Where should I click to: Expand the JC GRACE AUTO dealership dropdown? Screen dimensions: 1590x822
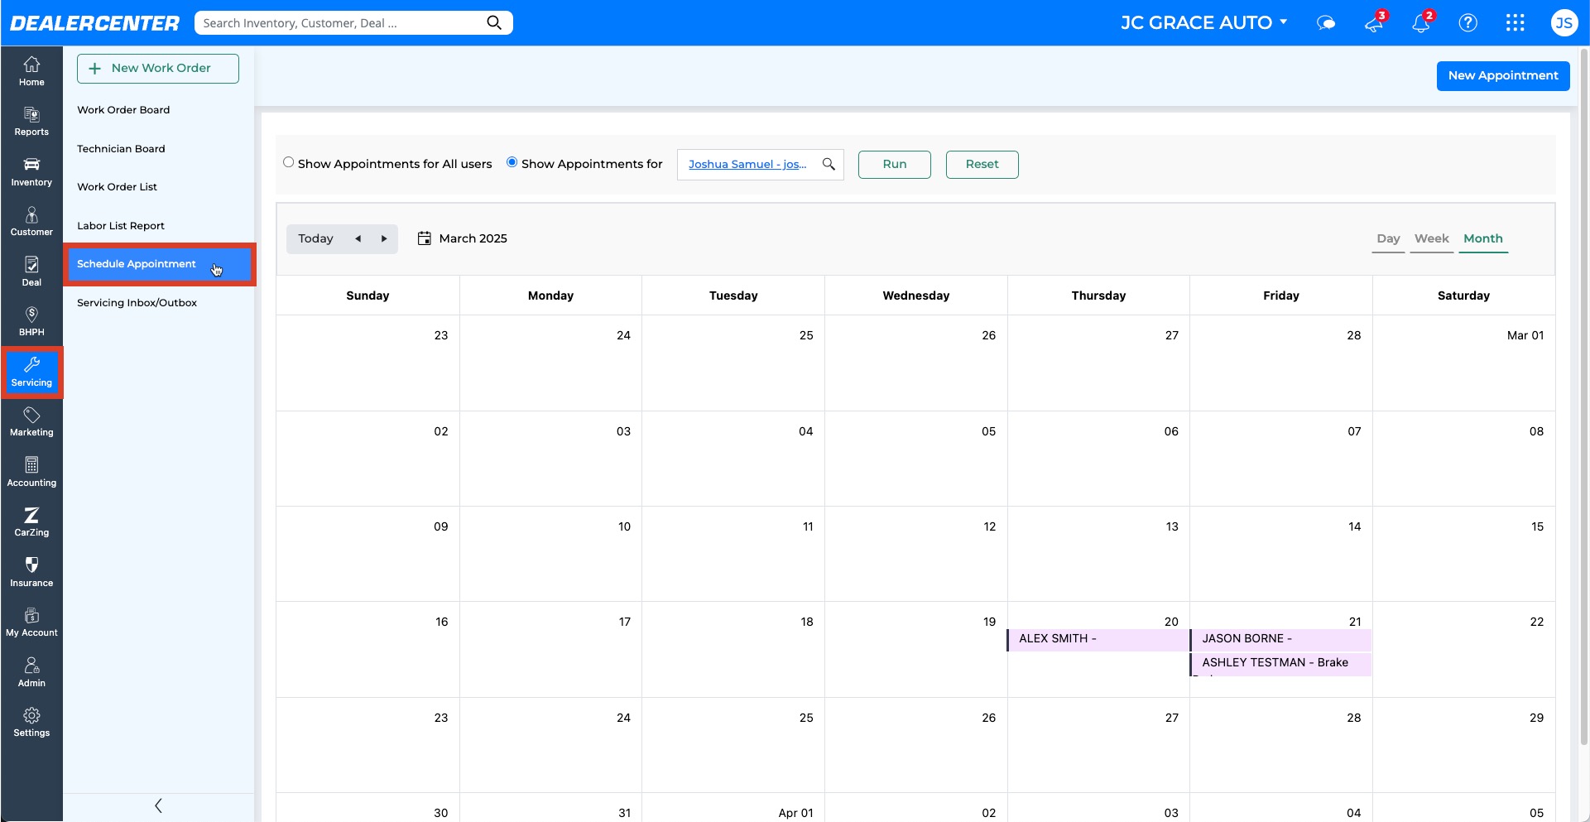(1204, 22)
